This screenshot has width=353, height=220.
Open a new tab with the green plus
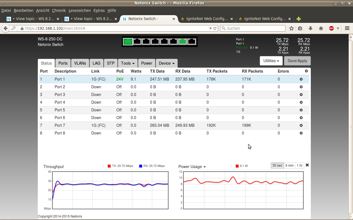[x=299, y=19]
